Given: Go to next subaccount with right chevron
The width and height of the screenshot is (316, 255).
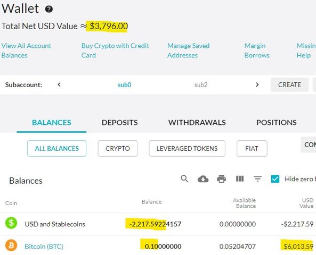Looking at the screenshot, I should point(257,84).
